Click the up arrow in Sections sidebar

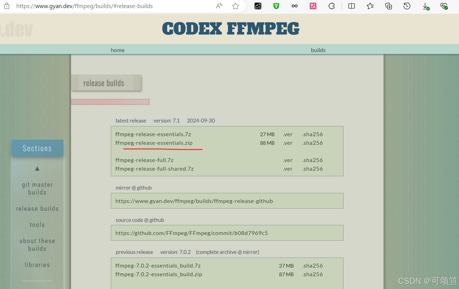pyautogui.click(x=37, y=168)
